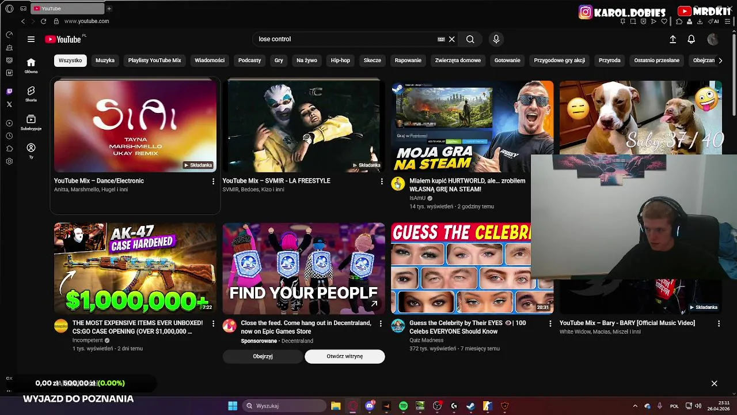This screenshot has height=415, width=737.
Task: Open more options for Dance/Electronic mix
Action: [213, 182]
